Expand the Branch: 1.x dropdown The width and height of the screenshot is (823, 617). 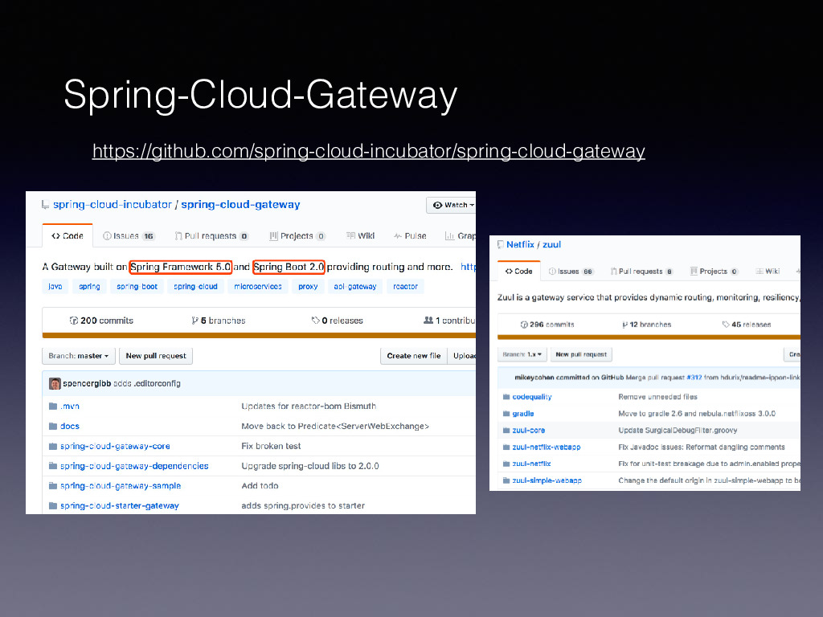tap(522, 354)
